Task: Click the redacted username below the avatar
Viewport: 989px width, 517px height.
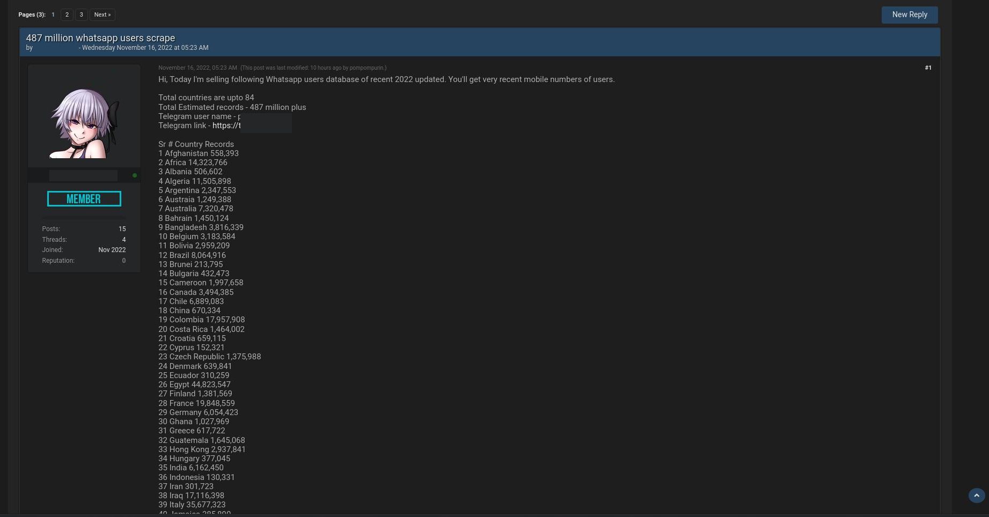Action: pos(83,175)
